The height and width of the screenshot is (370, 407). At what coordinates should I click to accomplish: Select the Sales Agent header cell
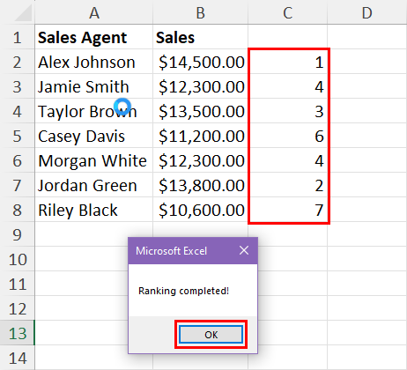point(94,37)
